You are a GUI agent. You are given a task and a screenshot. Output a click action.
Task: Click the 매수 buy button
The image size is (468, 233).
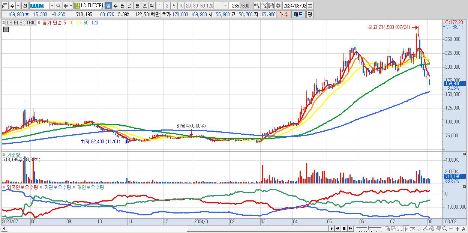pos(284,14)
